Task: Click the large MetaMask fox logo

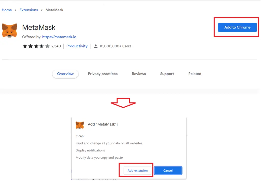Action: point(9,31)
